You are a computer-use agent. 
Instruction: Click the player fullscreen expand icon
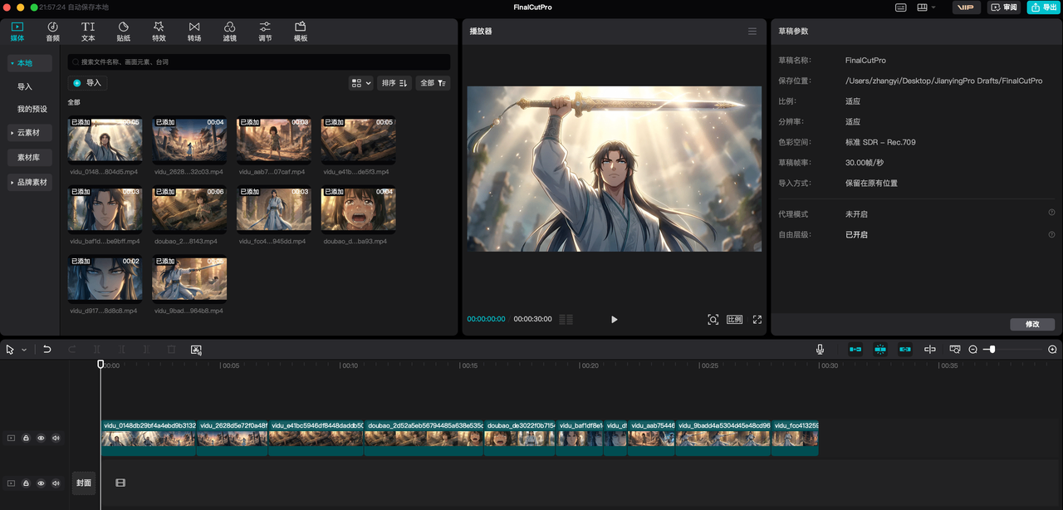tap(757, 320)
